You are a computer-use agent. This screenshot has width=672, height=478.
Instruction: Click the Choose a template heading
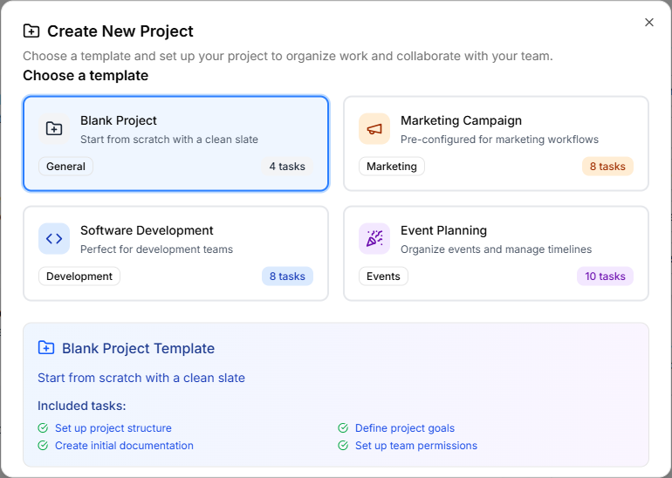86,75
